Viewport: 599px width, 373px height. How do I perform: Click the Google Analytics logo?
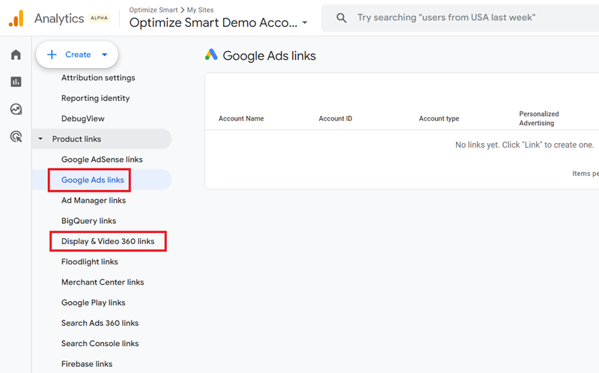(16, 18)
